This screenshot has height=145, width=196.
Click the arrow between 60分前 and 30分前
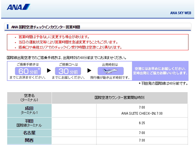click(x=49, y=71)
